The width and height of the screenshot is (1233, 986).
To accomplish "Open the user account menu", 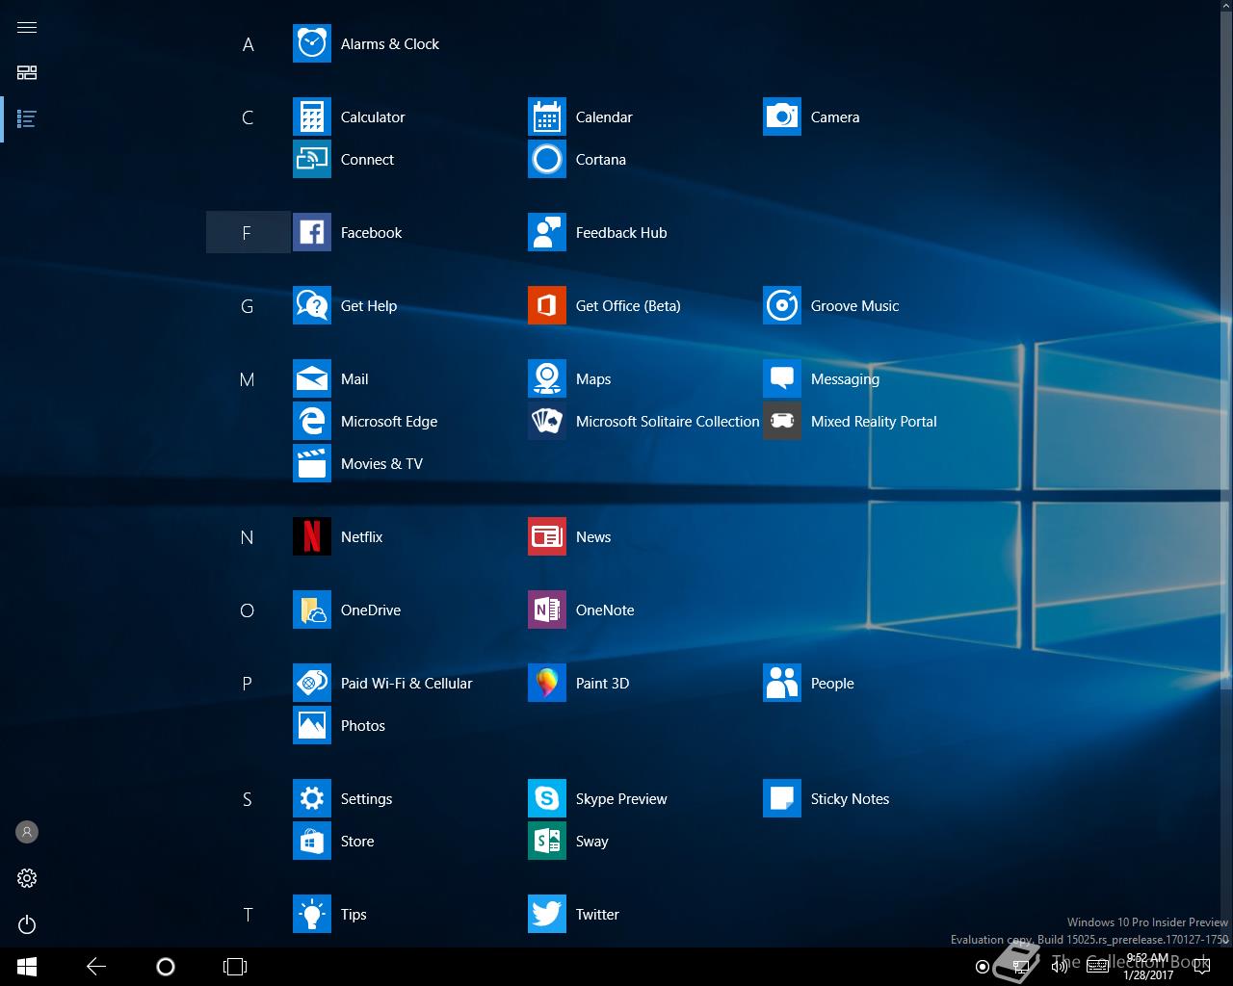I will click(x=27, y=832).
